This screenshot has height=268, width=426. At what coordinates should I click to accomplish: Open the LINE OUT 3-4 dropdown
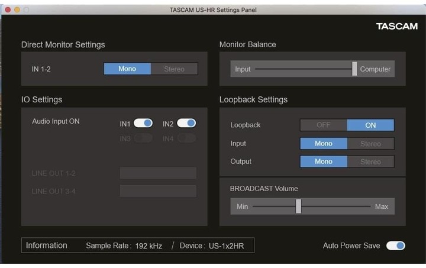158,191
